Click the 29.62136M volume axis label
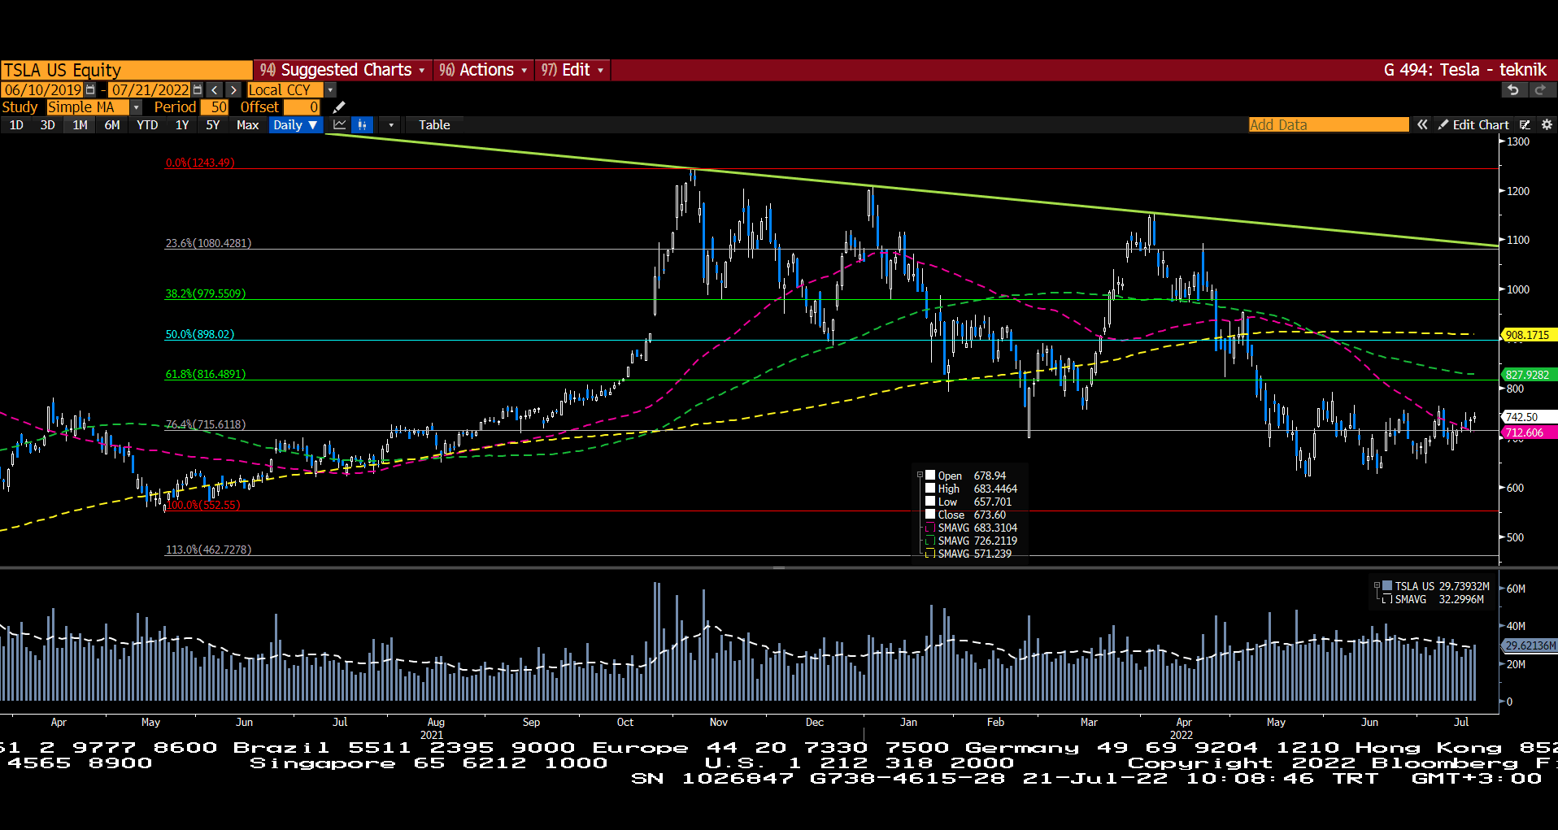The width and height of the screenshot is (1558, 830). click(1529, 645)
